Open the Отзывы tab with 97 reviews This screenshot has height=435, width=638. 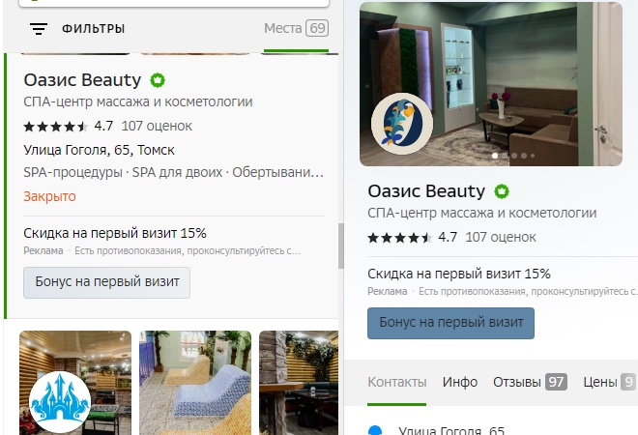[x=530, y=382]
